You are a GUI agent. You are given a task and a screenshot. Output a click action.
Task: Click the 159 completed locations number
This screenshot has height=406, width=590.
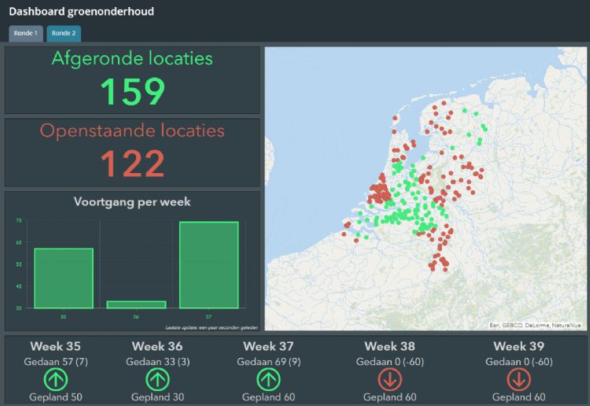(132, 91)
